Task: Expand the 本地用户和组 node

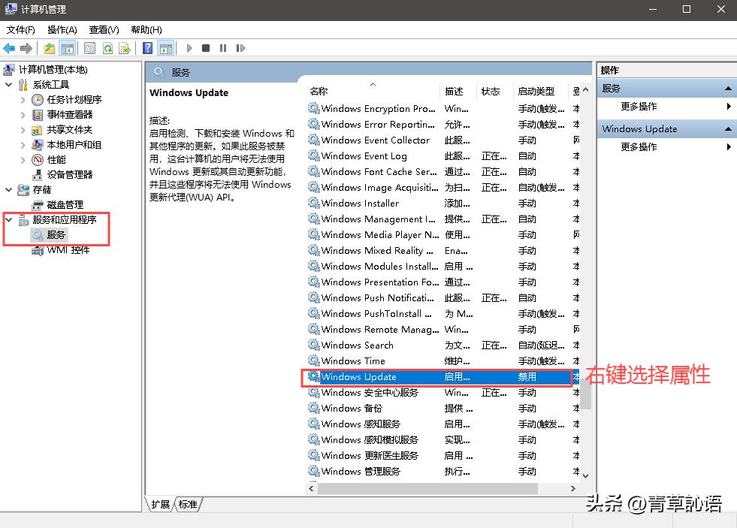Action: [x=23, y=145]
